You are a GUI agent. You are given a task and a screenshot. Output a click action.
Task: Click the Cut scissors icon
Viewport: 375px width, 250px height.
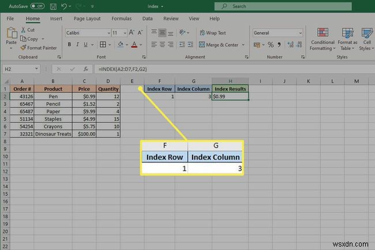pos(23,30)
